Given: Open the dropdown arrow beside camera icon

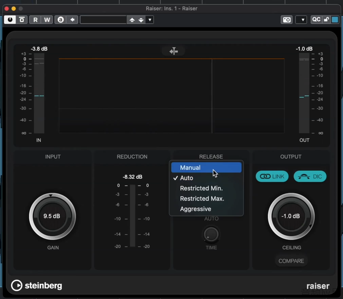Looking at the screenshot, I should point(301,20).
